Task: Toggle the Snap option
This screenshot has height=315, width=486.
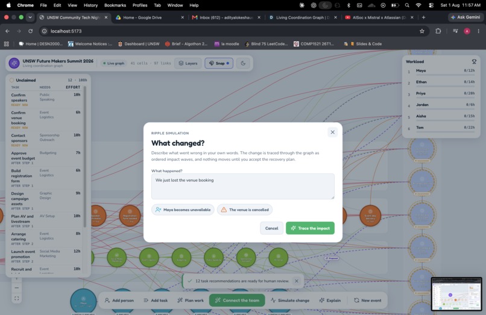Action: coord(219,63)
